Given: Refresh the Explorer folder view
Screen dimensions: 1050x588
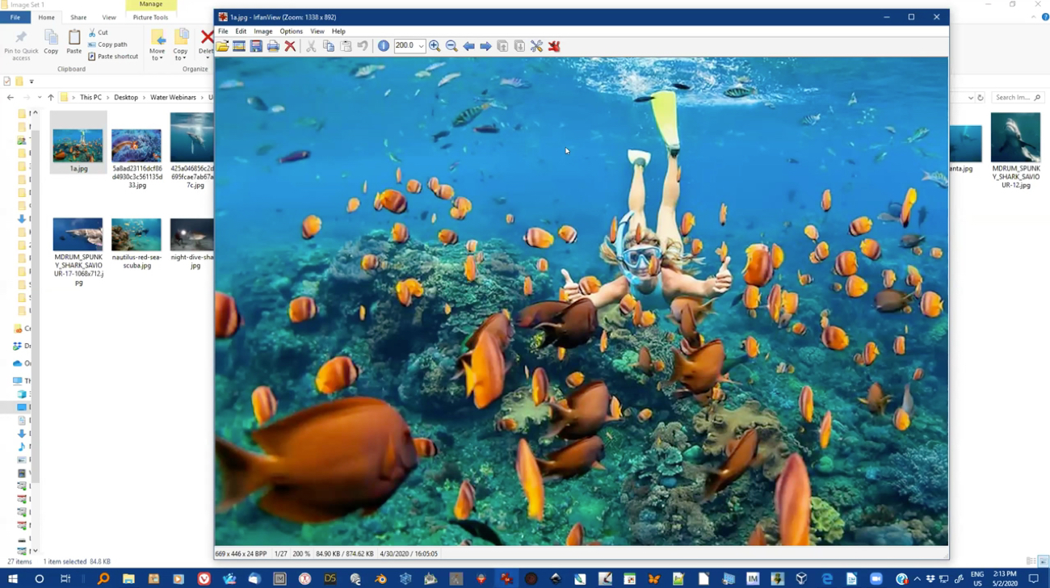Looking at the screenshot, I should pyautogui.click(x=981, y=98).
